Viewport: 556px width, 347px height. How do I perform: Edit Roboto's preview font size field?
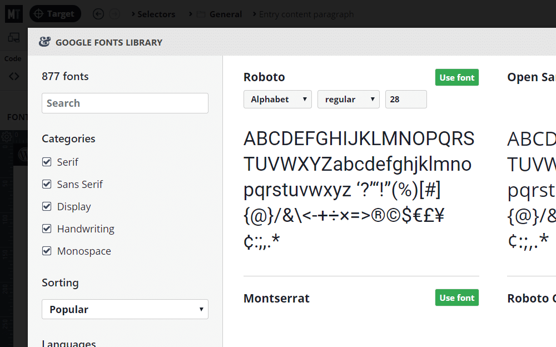pos(406,100)
